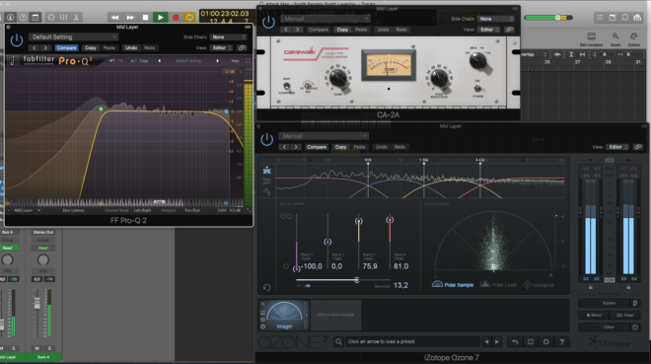Click the green Play button

point(160,18)
